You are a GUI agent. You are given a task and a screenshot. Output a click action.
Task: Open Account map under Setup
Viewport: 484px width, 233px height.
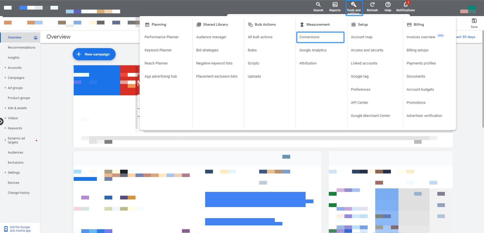362,37
